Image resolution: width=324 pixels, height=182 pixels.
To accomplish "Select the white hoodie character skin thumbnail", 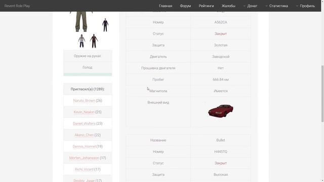I will click(x=82, y=41).
